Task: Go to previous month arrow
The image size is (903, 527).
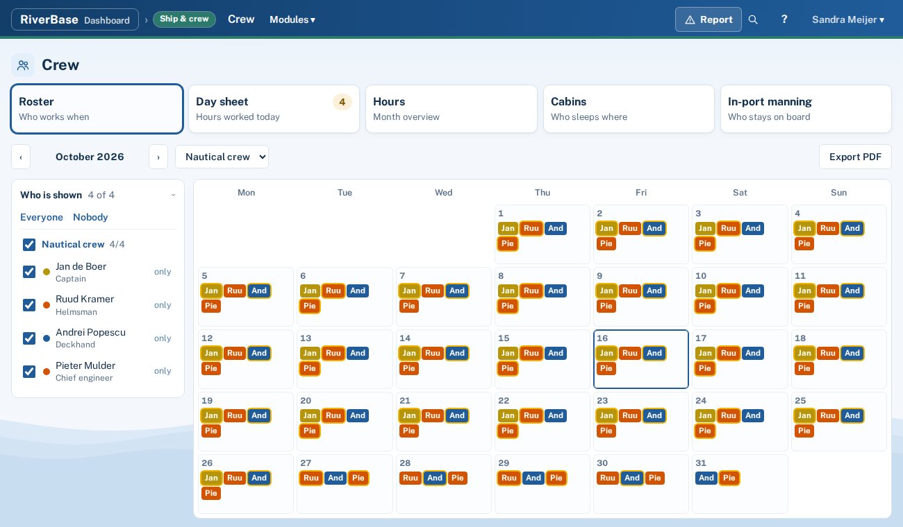Action: point(21,157)
